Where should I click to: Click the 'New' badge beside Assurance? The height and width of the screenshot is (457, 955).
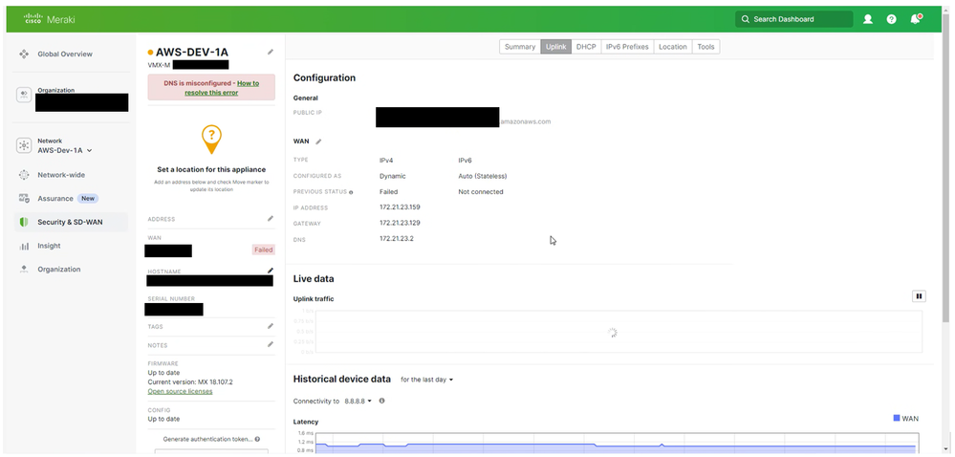click(88, 199)
